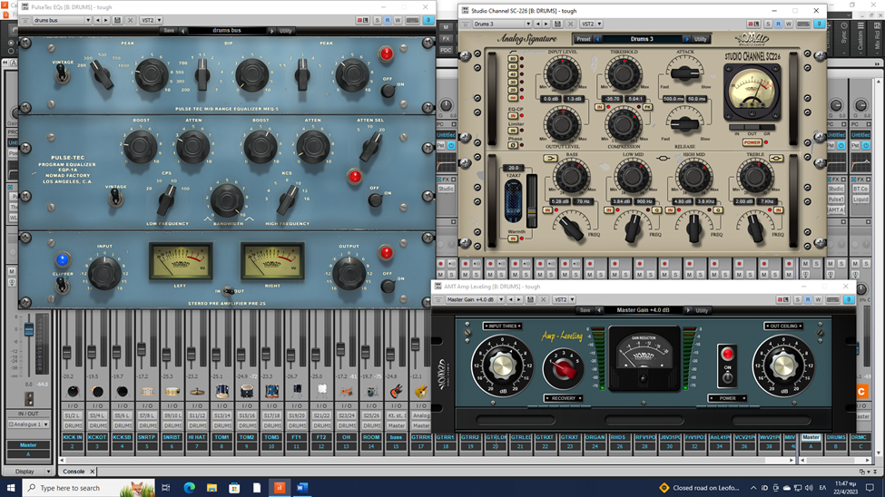Click save preset icon in AMT Amp Leveling toolbar
This screenshot has width=885, height=497.
click(x=530, y=299)
